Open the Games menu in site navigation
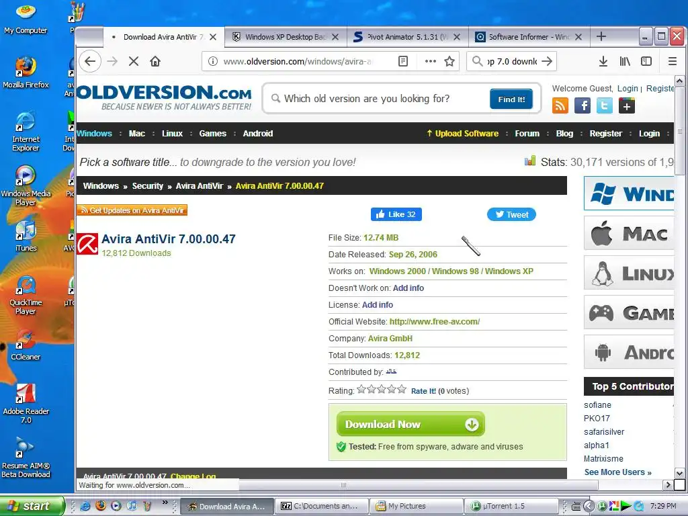The height and width of the screenshot is (516, 688). [213, 134]
